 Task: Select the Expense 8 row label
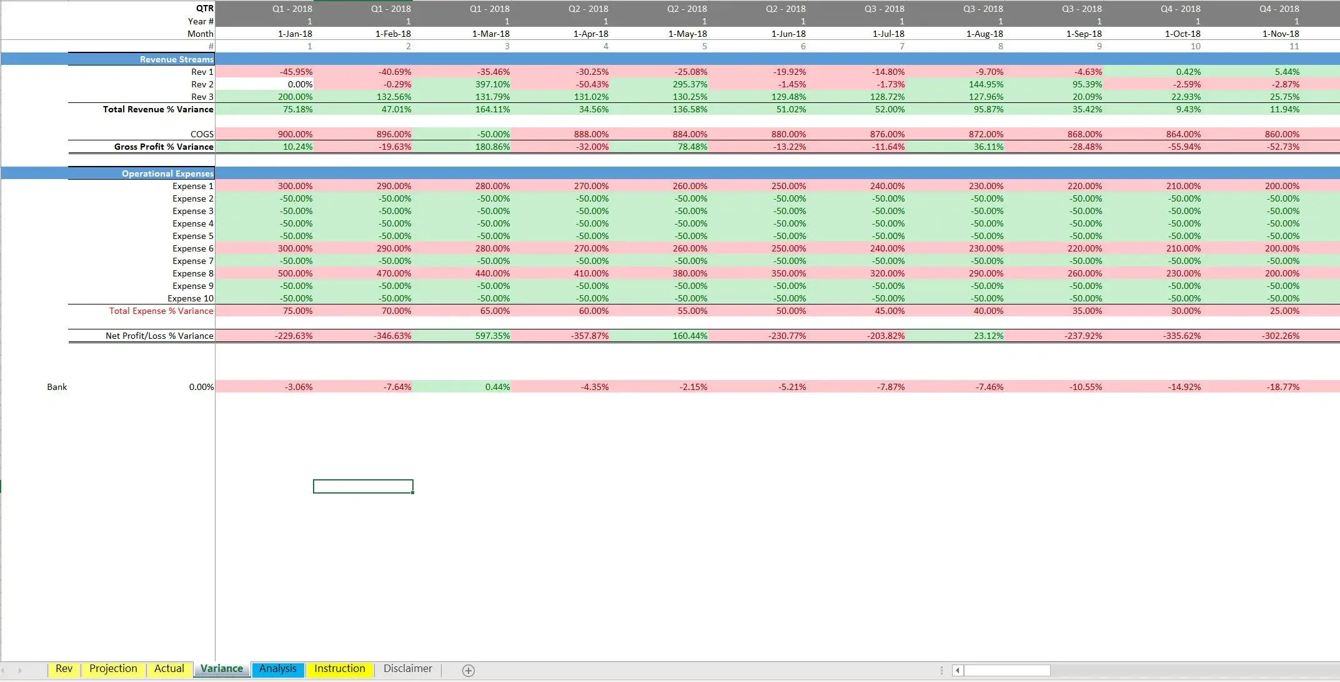pos(192,273)
